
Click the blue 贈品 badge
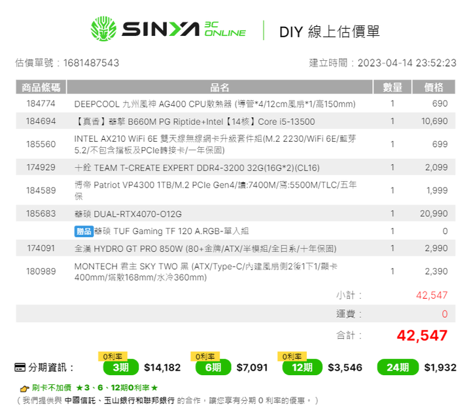[84, 231]
